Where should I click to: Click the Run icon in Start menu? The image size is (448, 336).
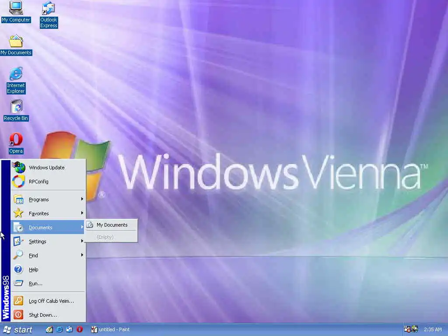18,283
